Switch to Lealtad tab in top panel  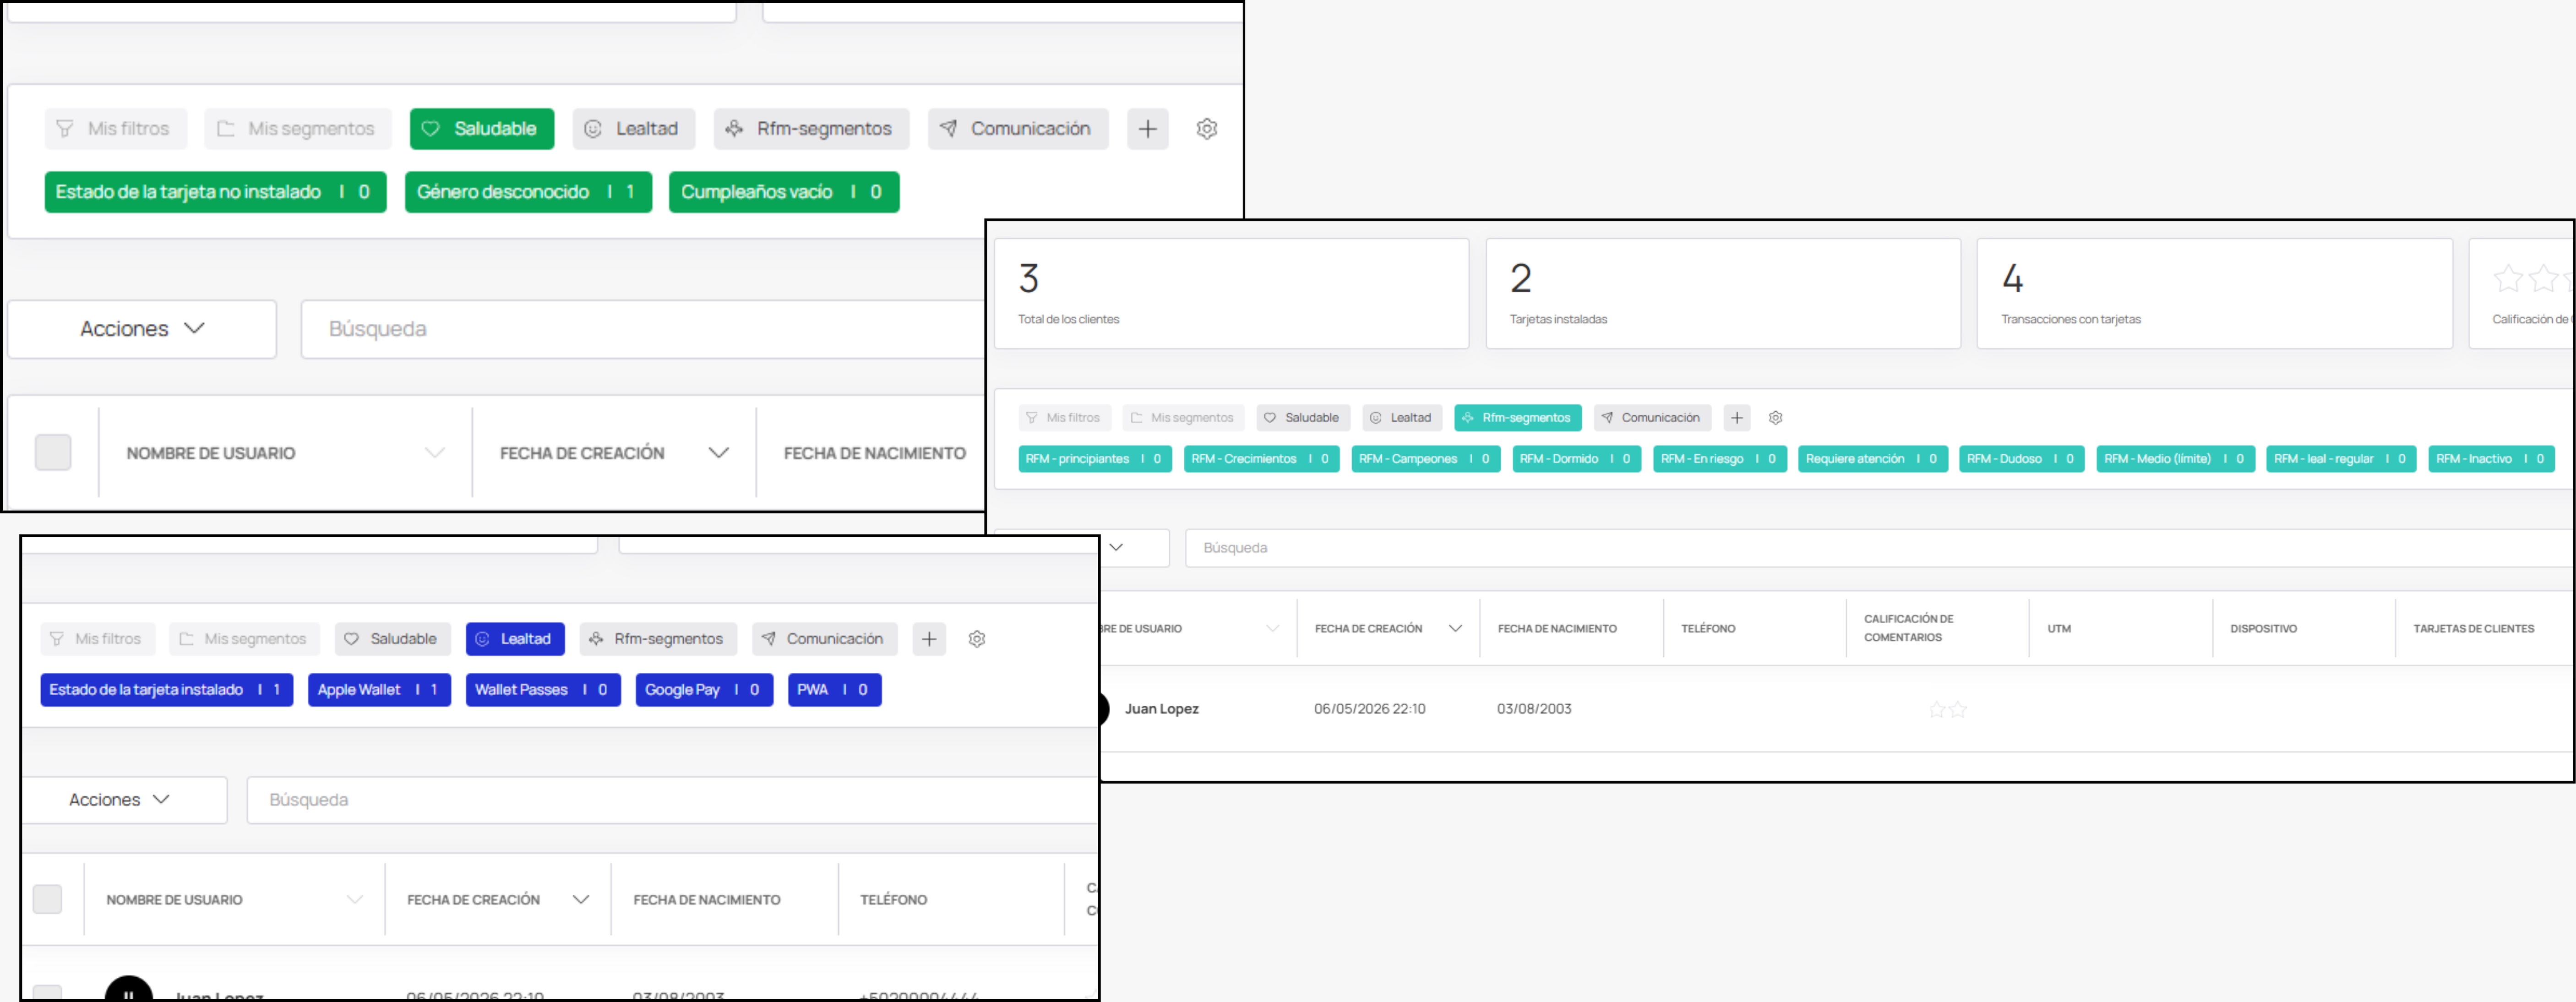pyautogui.click(x=633, y=129)
